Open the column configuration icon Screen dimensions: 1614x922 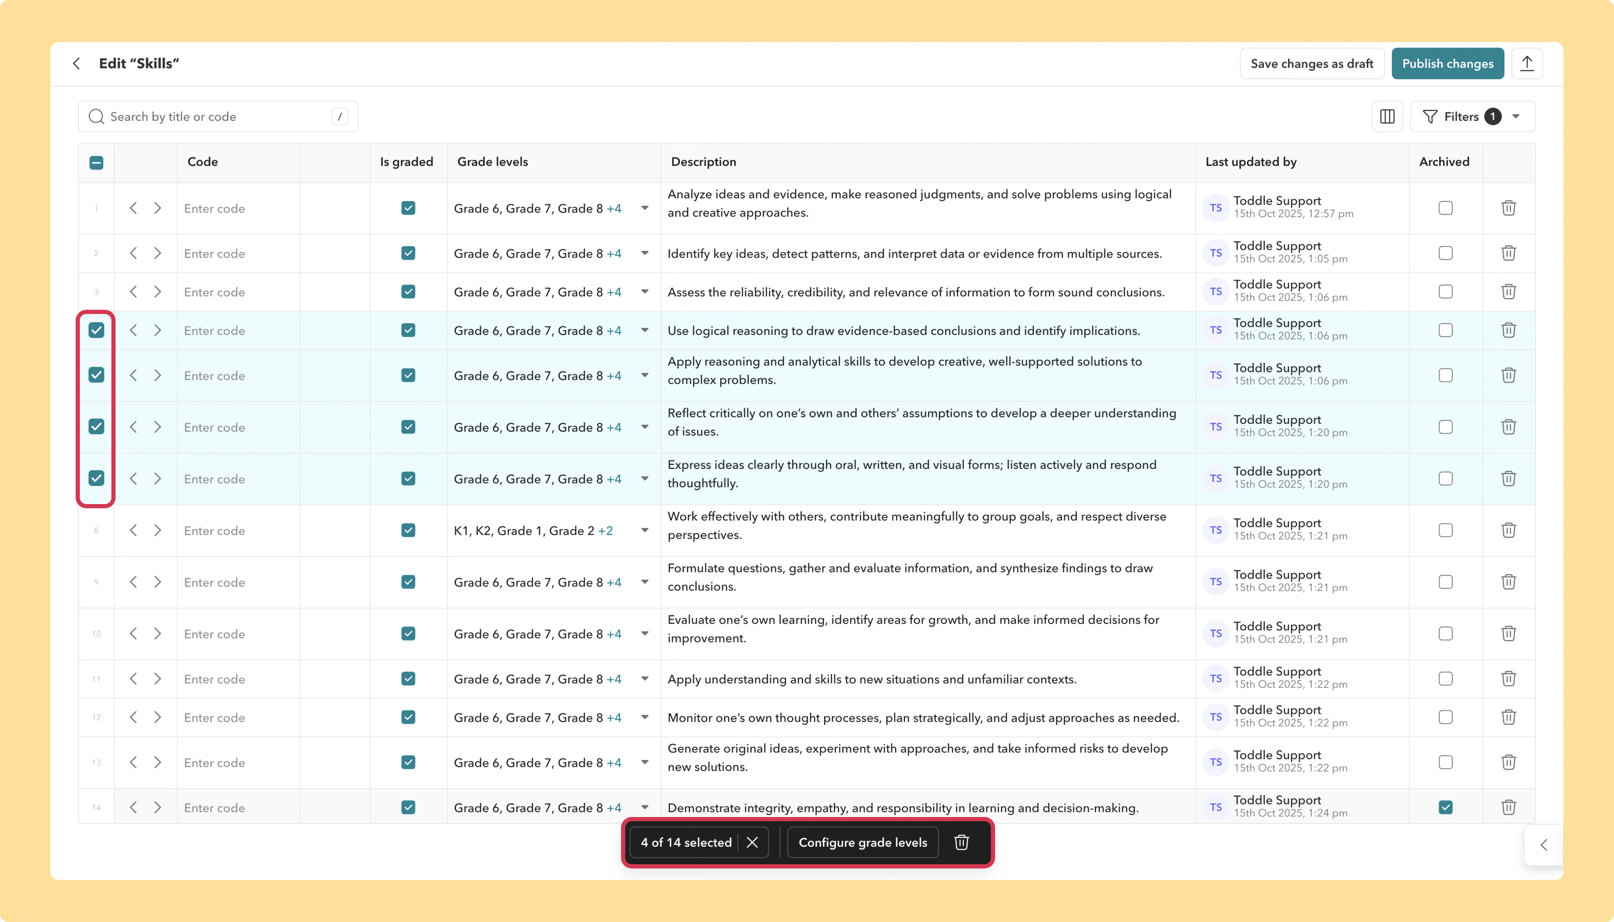(x=1387, y=117)
